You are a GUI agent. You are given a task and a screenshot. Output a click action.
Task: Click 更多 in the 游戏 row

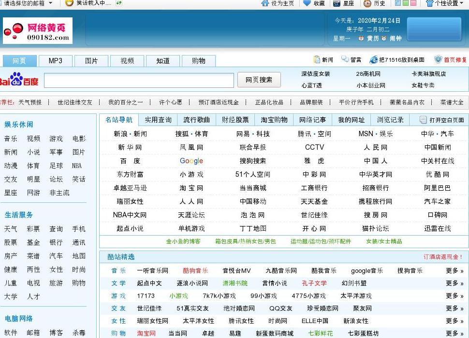(454, 296)
